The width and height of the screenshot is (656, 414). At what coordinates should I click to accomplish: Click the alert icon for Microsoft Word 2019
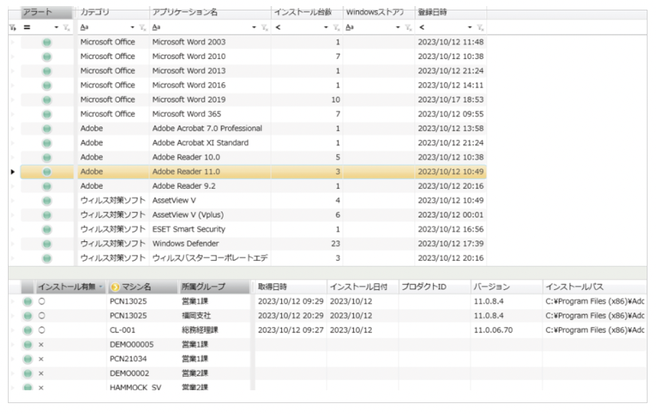[47, 100]
